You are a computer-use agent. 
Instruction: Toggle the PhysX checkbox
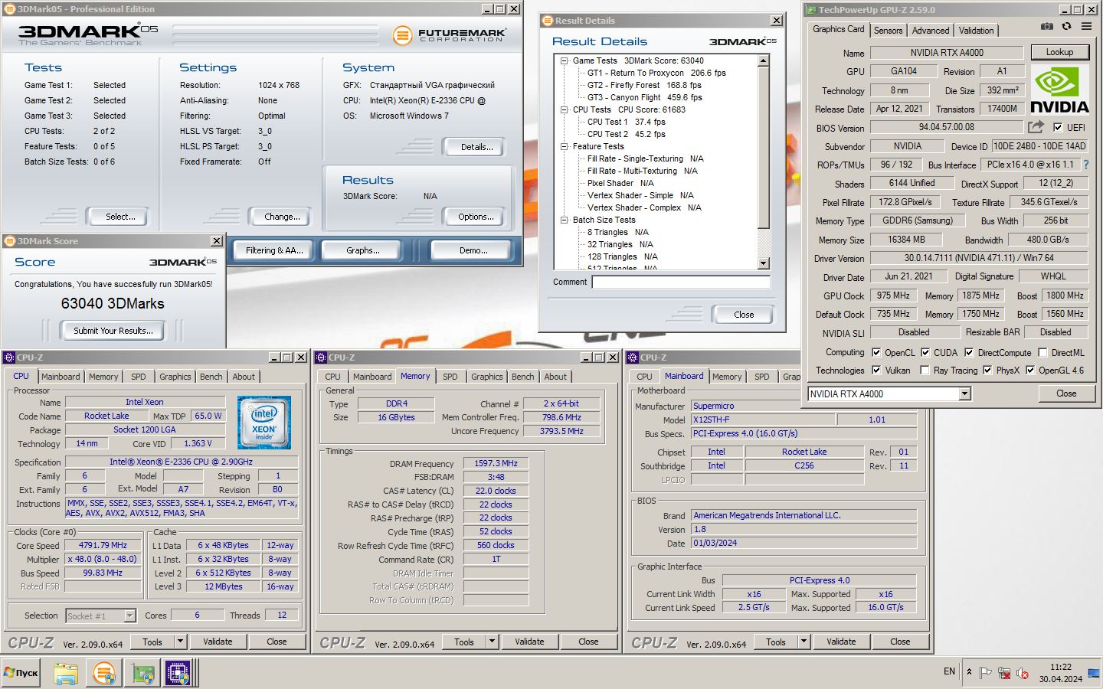point(987,370)
